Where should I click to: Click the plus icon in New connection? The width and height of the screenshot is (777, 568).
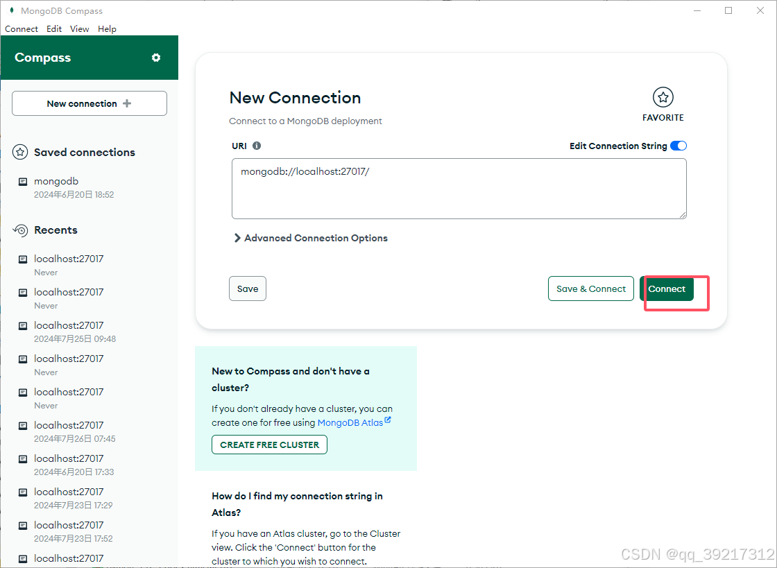128,103
